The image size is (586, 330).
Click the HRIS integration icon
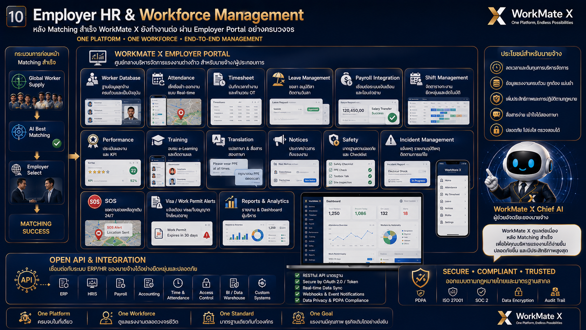click(92, 283)
